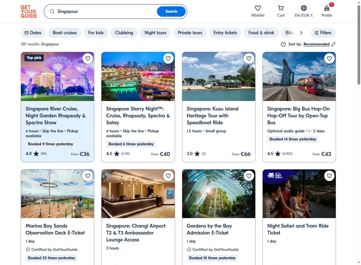Click the red notification badge on Profile

[x=332, y=5]
